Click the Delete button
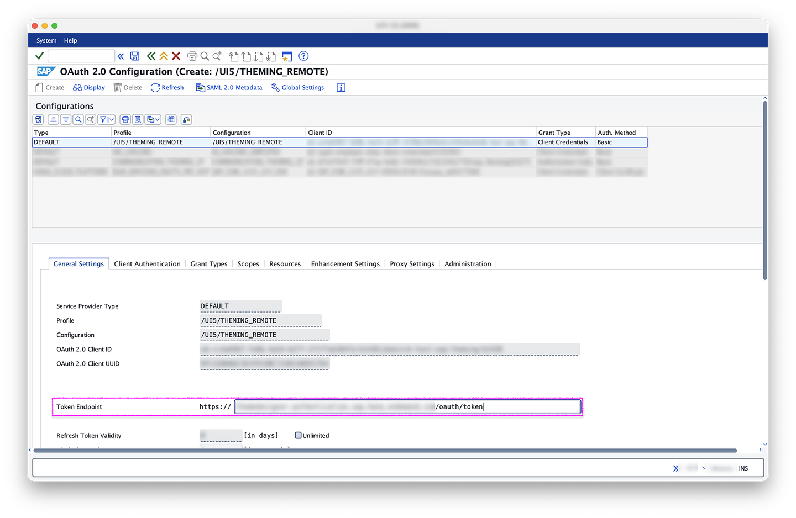796x518 pixels. tap(128, 87)
